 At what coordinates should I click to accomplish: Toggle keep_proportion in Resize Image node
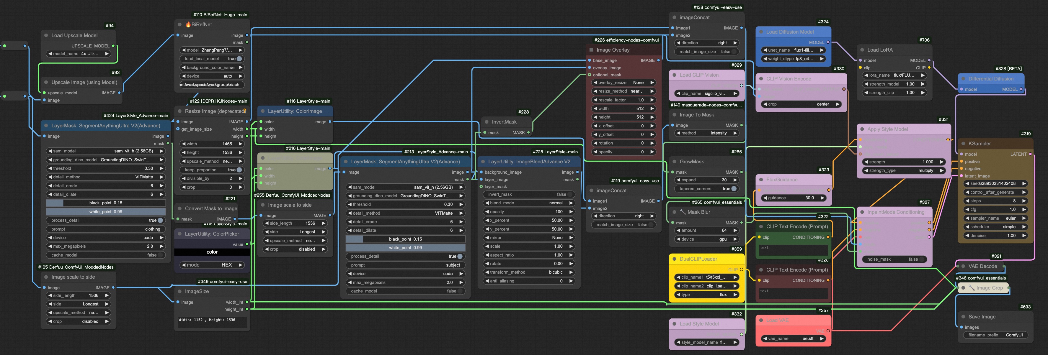239,170
